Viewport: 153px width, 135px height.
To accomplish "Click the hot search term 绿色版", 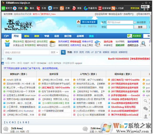I will (114, 52).
